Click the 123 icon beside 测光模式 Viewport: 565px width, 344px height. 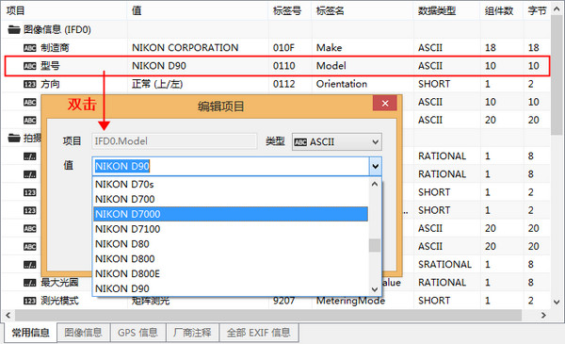[29, 301]
